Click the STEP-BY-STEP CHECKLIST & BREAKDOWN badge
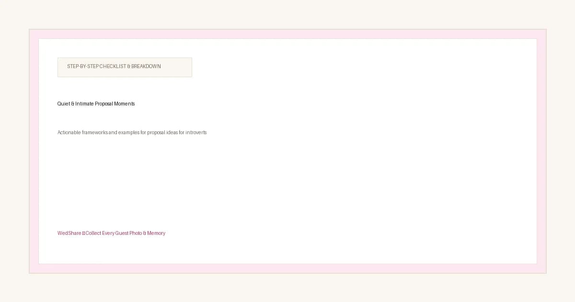This screenshot has height=302, width=575. click(125, 67)
